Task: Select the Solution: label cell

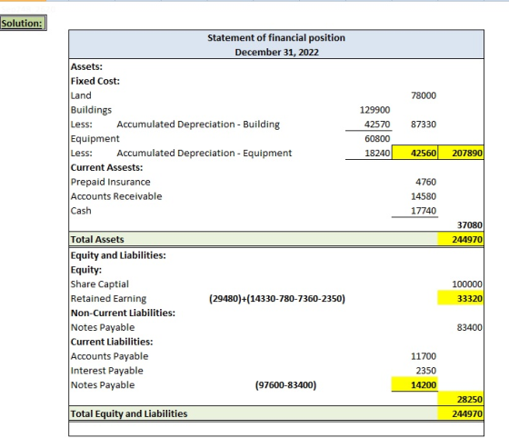Action: (x=23, y=23)
